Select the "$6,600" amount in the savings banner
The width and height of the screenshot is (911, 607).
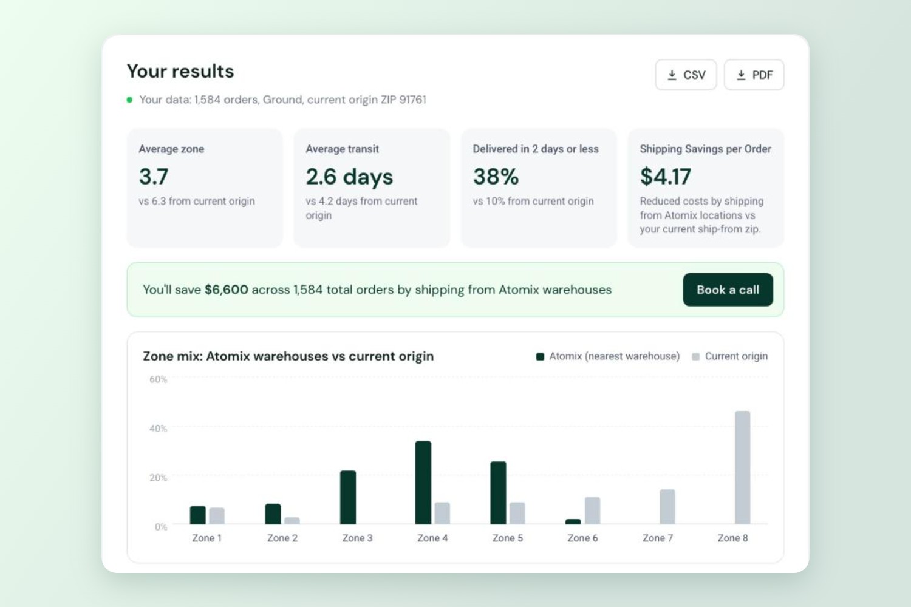pyautogui.click(x=226, y=290)
